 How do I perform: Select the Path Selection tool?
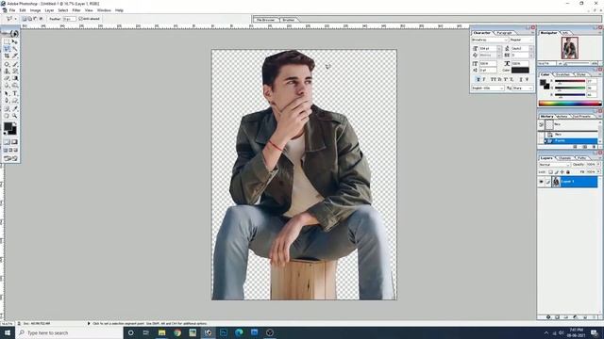click(7, 93)
